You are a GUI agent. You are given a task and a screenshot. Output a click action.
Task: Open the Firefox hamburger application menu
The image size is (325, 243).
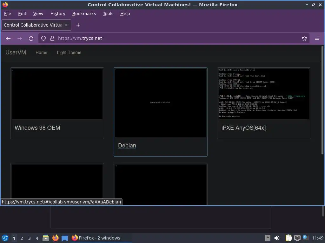pyautogui.click(x=317, y=38)
